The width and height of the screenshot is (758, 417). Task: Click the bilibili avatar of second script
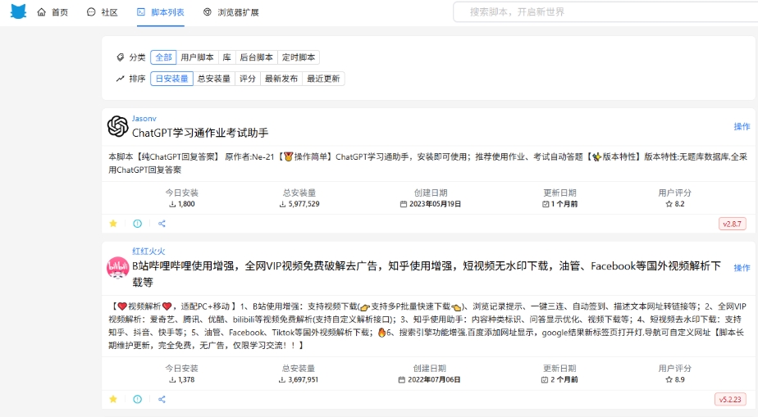(117, 268)
